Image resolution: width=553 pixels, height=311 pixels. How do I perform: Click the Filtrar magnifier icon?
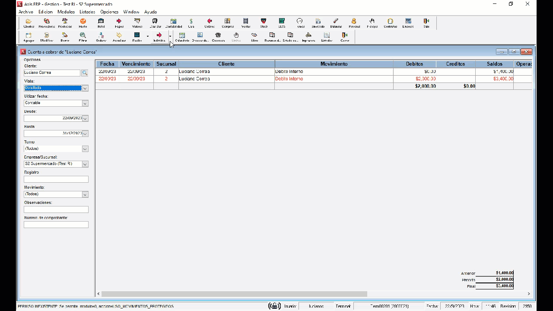click(x=83, y=37)
